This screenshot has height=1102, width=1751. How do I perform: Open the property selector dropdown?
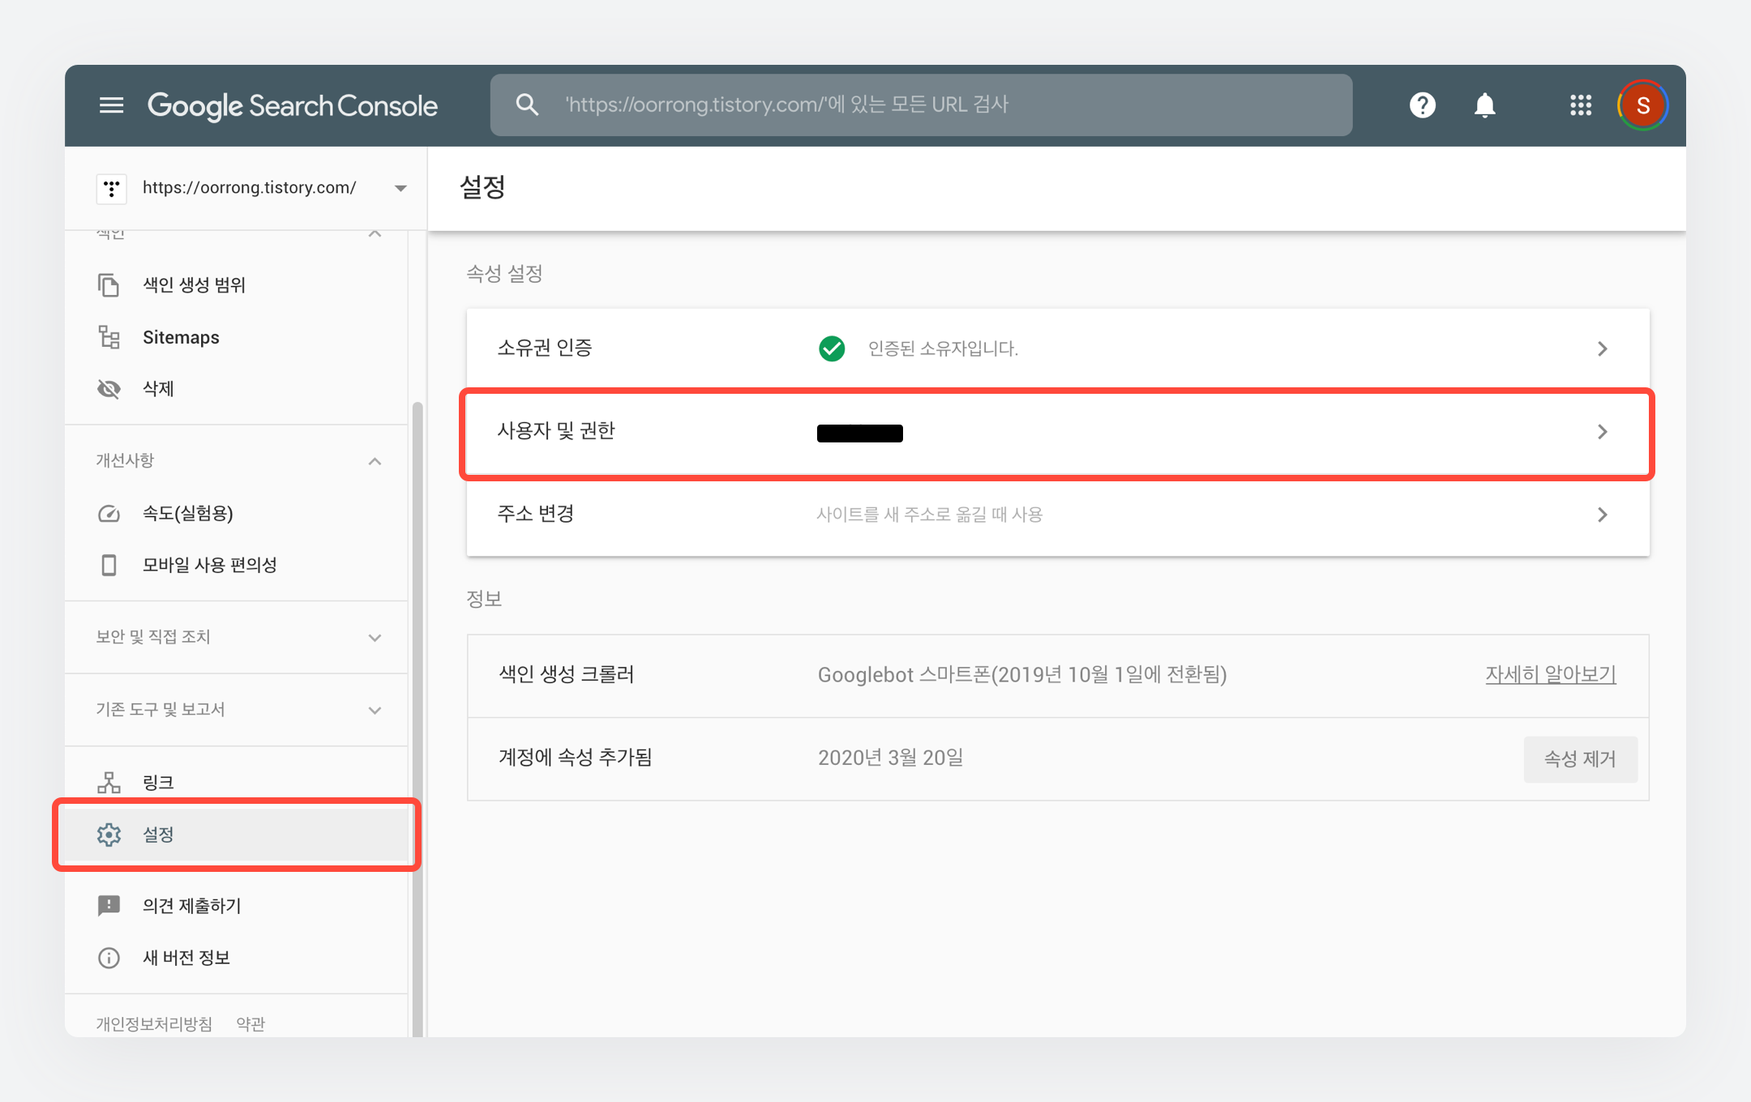(400, 188)
